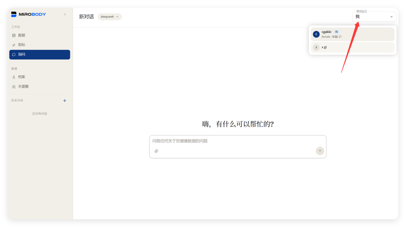
Task: Click the 工作区 section label
Action: [15, 27]
